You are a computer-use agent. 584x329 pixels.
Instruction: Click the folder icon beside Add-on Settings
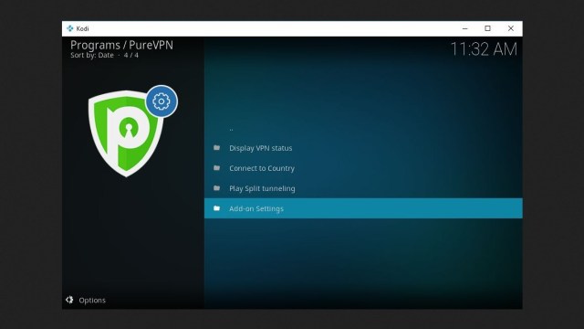click(217, 208)
